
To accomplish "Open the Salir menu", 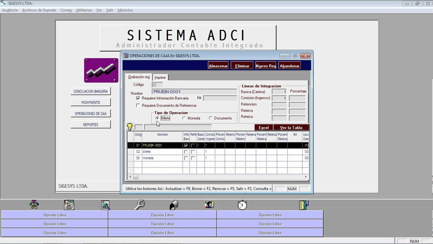I will (x=110, y=10).
